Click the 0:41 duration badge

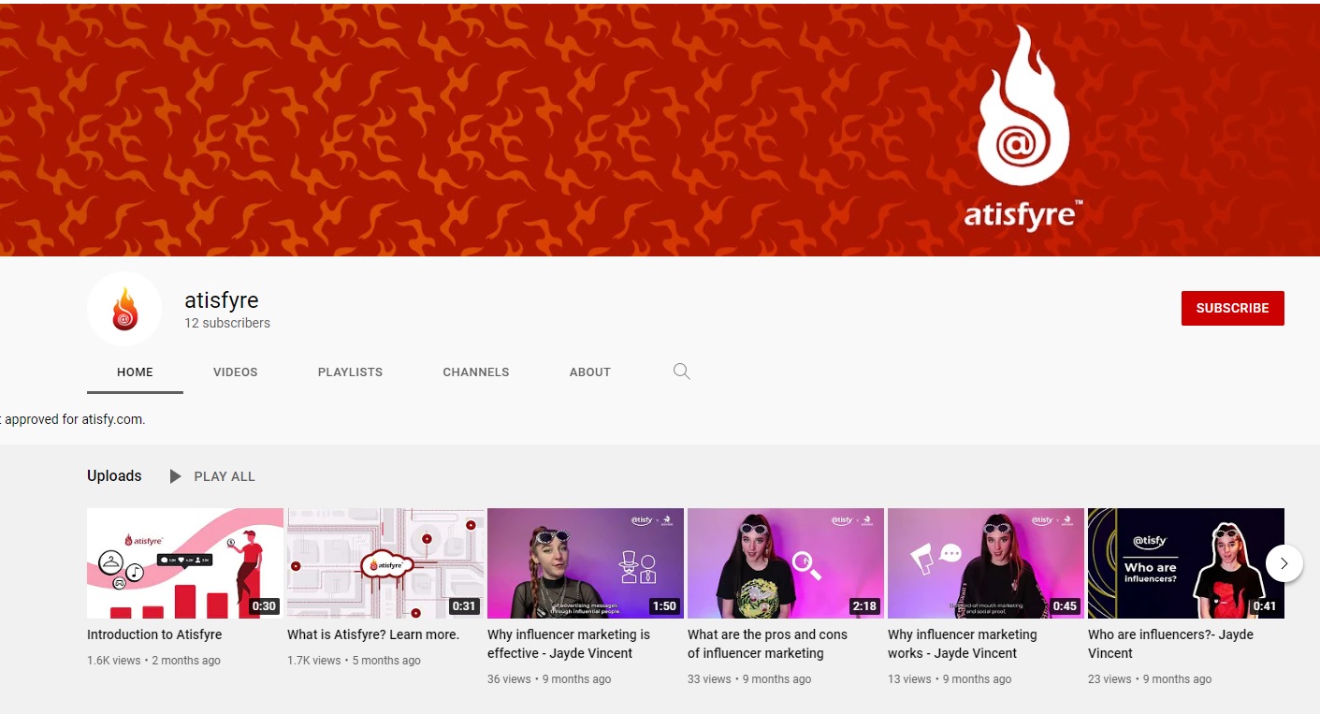pyautogui.click(x=1265, y=605)
